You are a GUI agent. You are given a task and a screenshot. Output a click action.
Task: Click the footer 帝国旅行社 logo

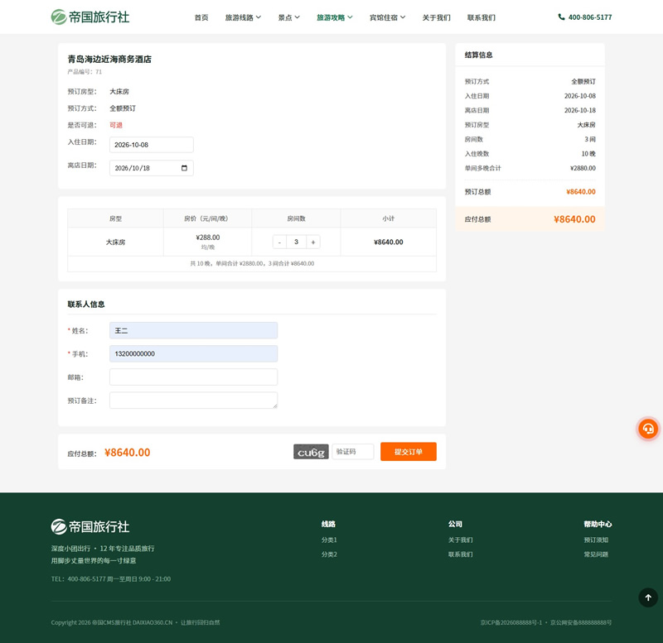pyautogui.click(x=90, y=526)
